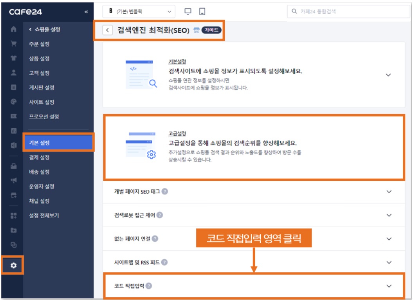Open the 벤폴릭 shop selector dropdown
The image size is (413, 300).
(x=139, y=12)
